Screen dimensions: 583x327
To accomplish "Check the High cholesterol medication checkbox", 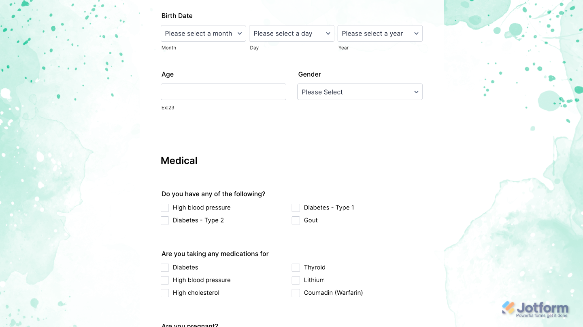I will tap(165, 293).
